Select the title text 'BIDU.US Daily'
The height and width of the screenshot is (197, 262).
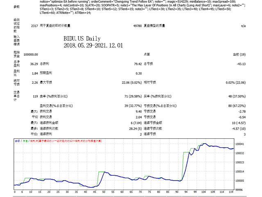tap(82, 39)
